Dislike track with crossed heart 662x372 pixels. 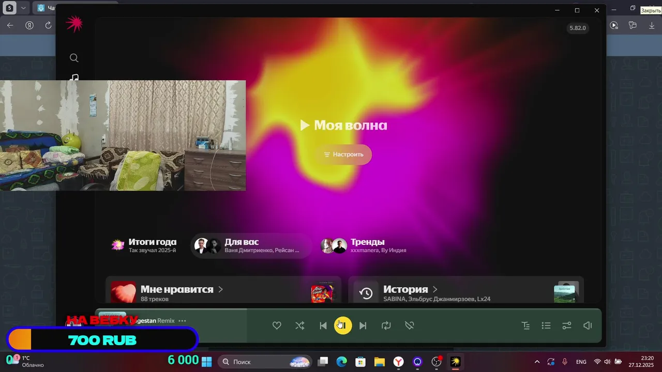click(x=409, y=326)
